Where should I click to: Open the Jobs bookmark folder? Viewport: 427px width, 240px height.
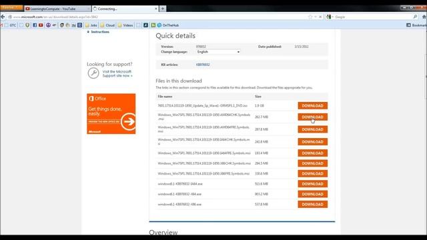point(91,25)
